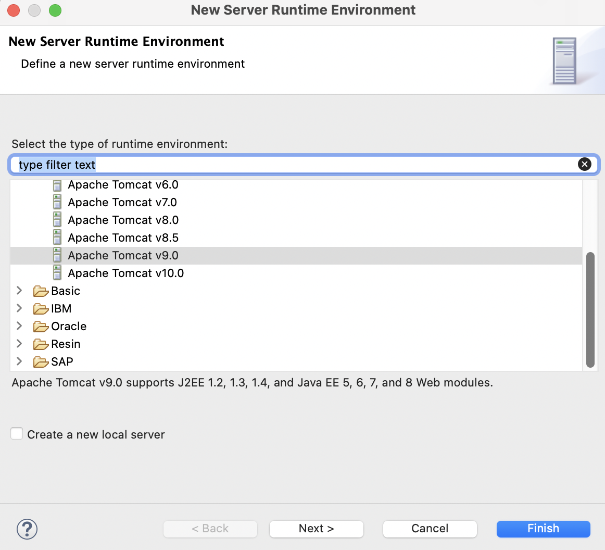The width and height of the screenshot is (605, 550).
Task: Expand the IBM category
Action: tap(19, 308)
